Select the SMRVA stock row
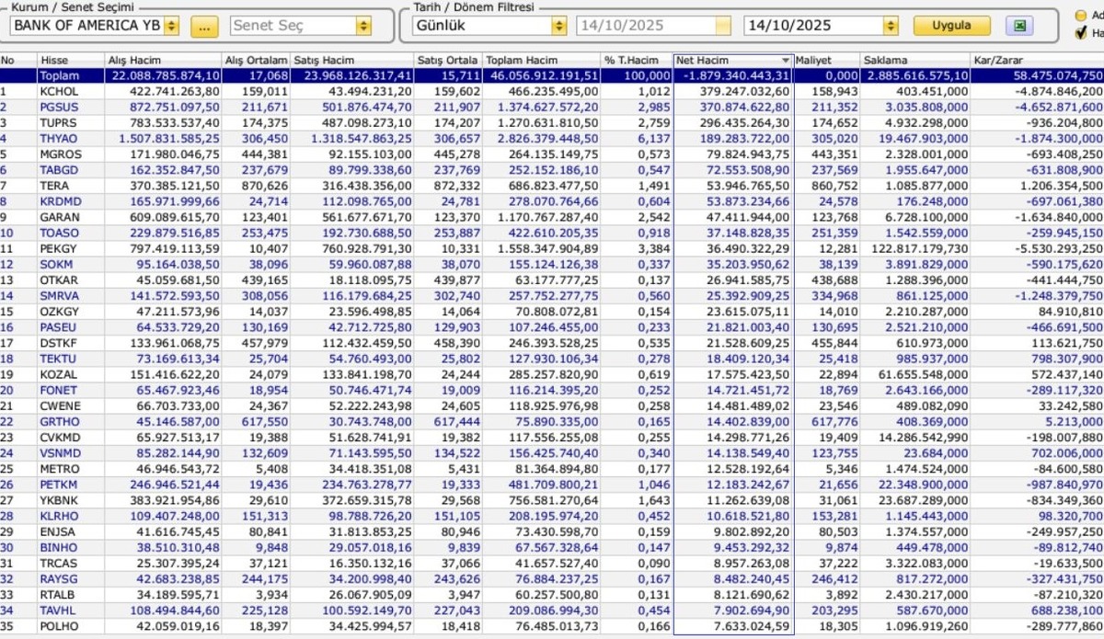1104x639 pixels. pyautogui.click(x=552, y=296)
